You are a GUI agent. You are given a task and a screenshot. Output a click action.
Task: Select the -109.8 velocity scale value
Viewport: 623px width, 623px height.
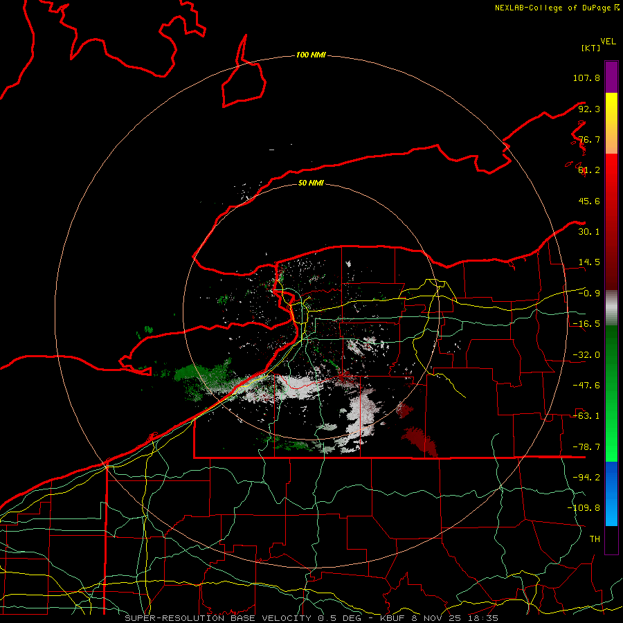pyautogui.click(x=584, y=508)
